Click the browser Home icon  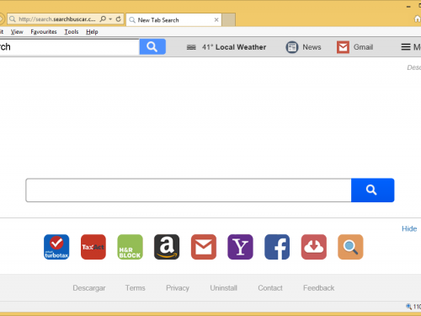418,19
